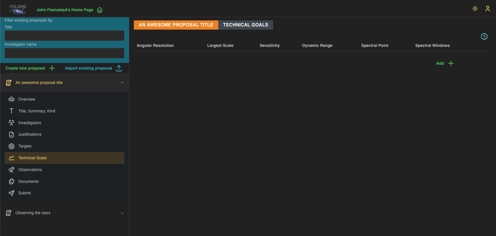Click the Documents files icon

(x=11, y=181)
